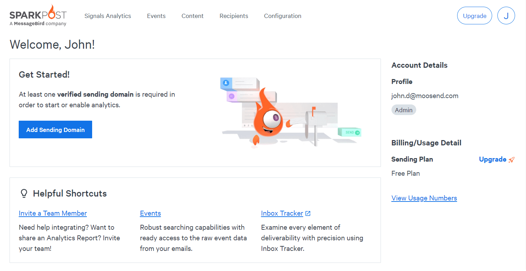Click the Admin role badge
526x271 pixels.
tap(404, 110)
